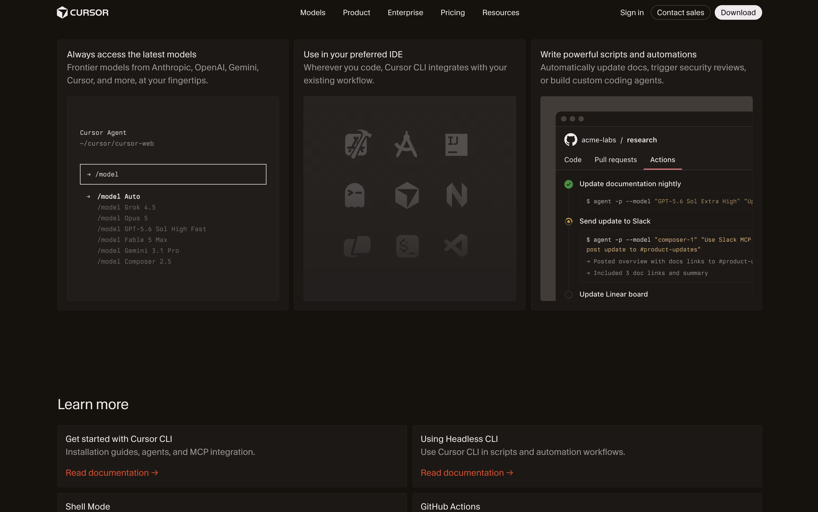Viewport: 818px width, 512px height.
Task: Select "/model Gemini 3.1 Pro"
Action: pyautogui.click(x=138, y=251)
